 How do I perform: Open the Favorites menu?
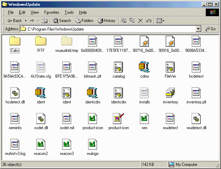click(51, 12)
